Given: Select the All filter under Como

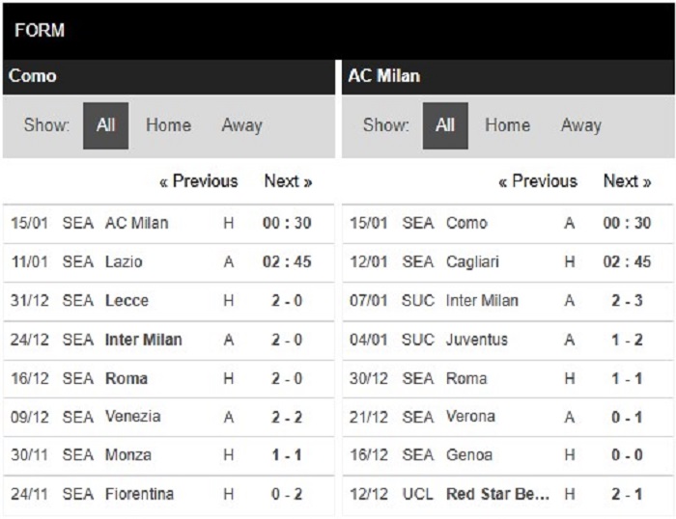Looking at the screenshot, I should point(105,125).
